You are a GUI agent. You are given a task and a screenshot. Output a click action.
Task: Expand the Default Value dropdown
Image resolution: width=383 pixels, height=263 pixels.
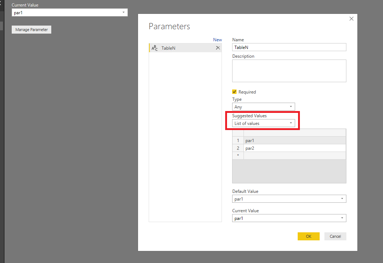click(x=289, y=199)
